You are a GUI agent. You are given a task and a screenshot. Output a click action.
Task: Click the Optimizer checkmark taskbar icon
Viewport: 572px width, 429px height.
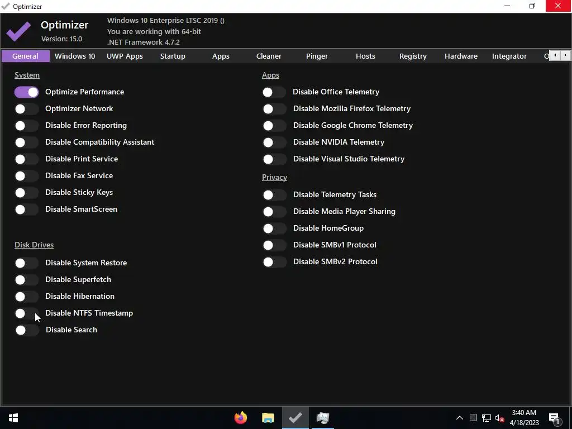tap(295, 418)
